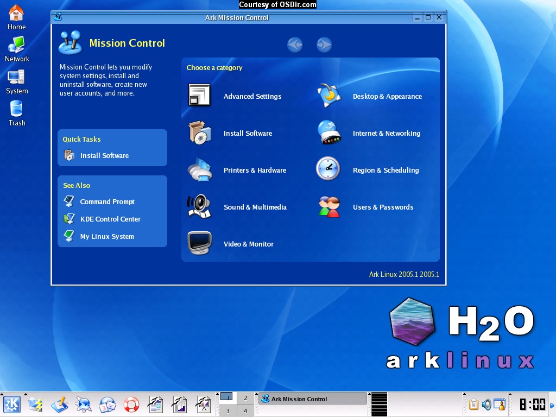Open the Internet & Networking category

369,133
